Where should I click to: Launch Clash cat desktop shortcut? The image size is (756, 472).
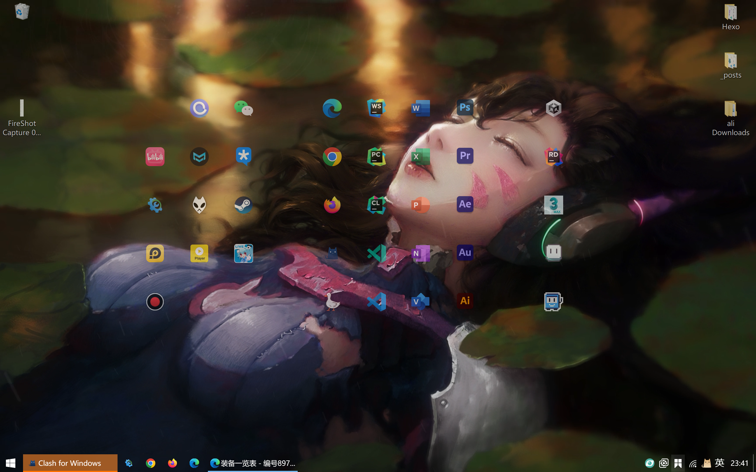[332, 253]
